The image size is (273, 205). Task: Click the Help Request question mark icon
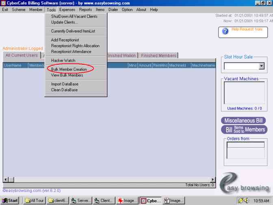(x=225, y=31)
